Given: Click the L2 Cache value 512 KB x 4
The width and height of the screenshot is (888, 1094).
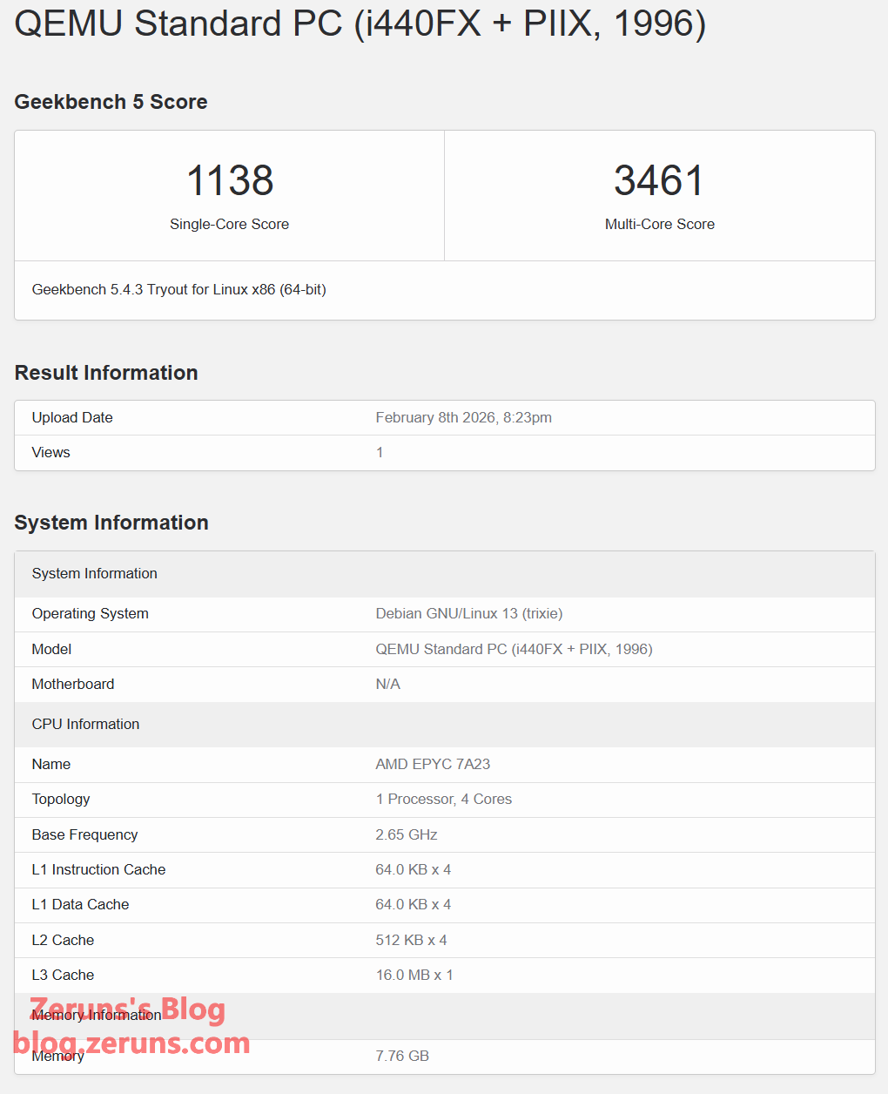Looking at the screenshot, I should [411, 941].
